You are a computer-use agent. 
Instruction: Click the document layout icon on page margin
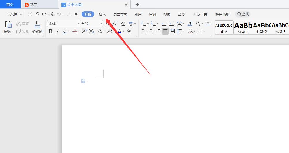pyautogui.click(x=83, y=81)
